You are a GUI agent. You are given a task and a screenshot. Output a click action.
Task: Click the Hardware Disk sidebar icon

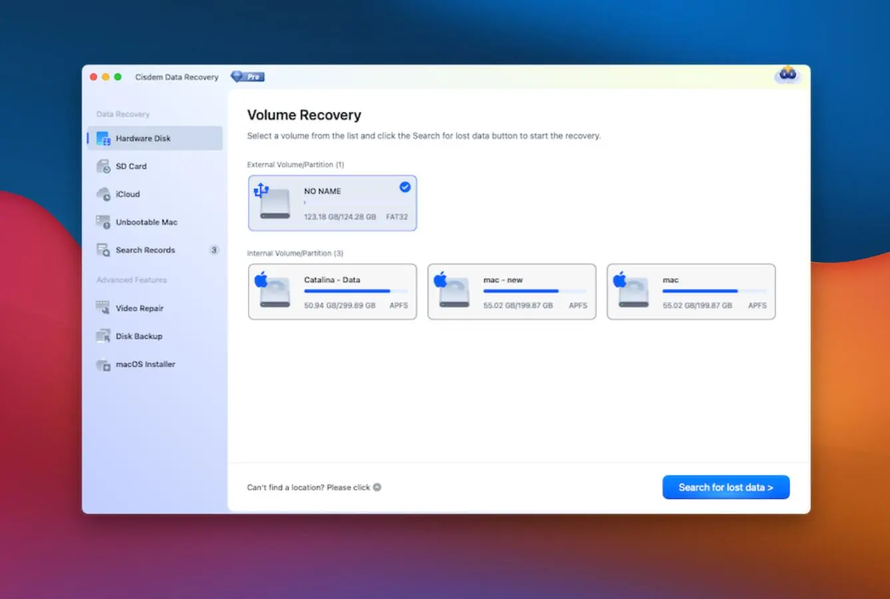click(103, 138)
